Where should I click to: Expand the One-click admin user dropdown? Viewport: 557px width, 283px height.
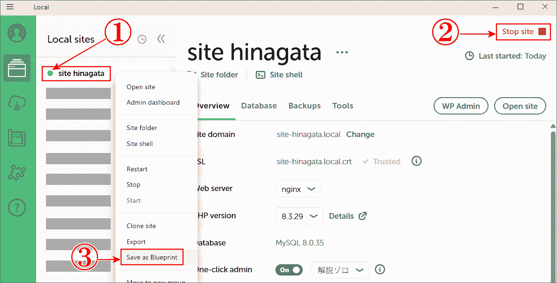pos(340,270)
